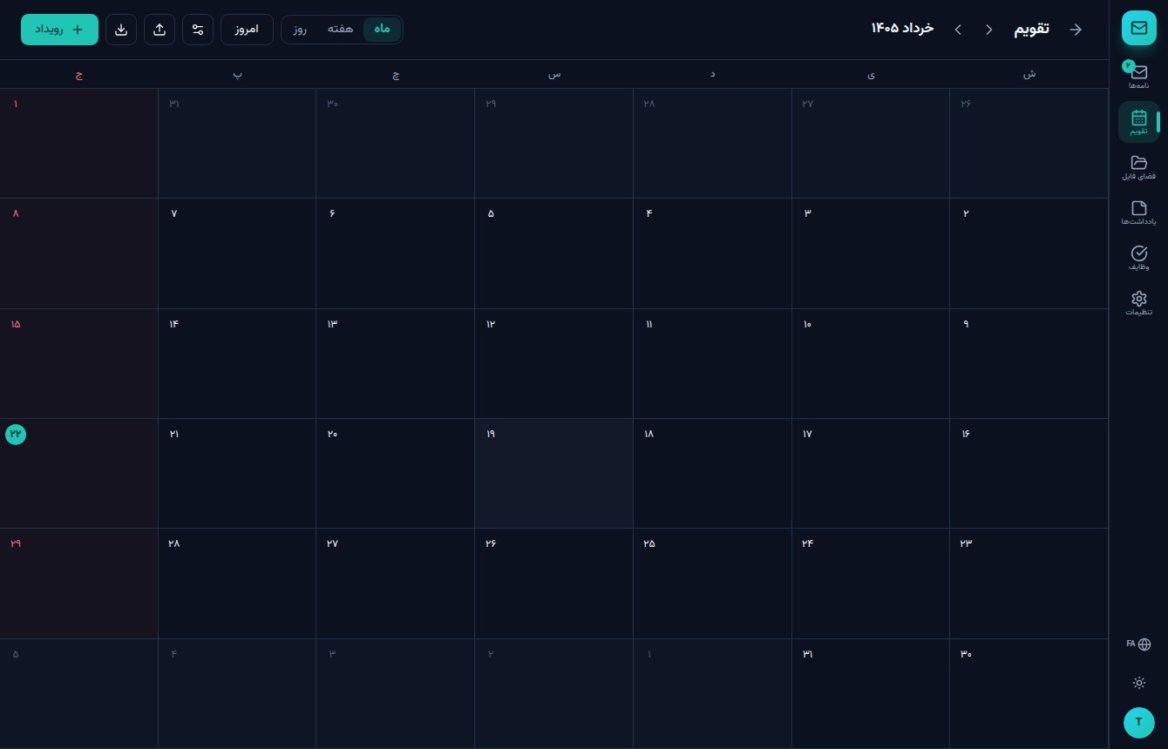This screenshot has width=1168, height=749.
Task: Click the red ج Friday column header
Action: 79,74
